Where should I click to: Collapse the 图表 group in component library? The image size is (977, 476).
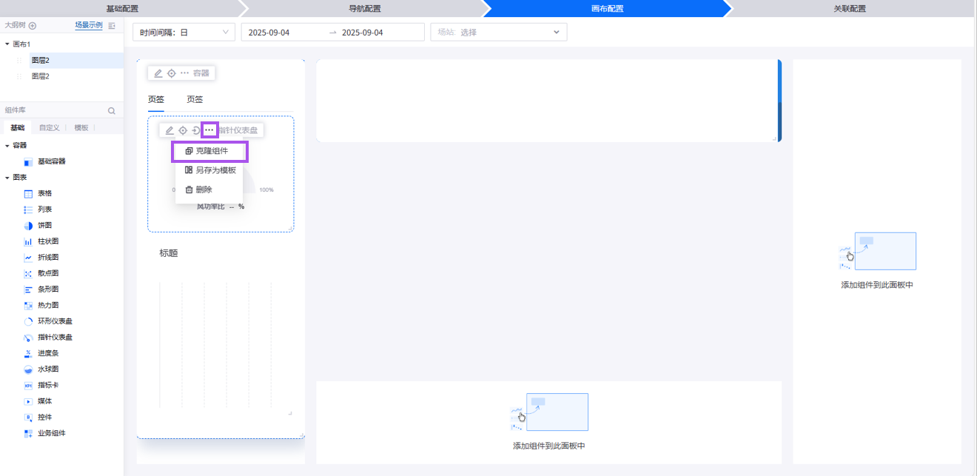(x=7, y=178)
